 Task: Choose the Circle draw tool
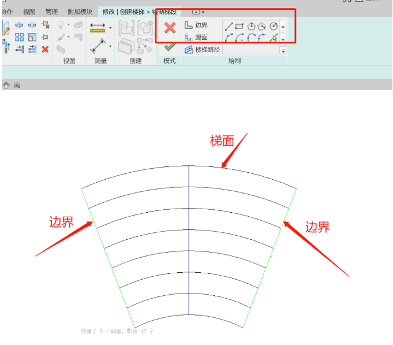point(274,26)
